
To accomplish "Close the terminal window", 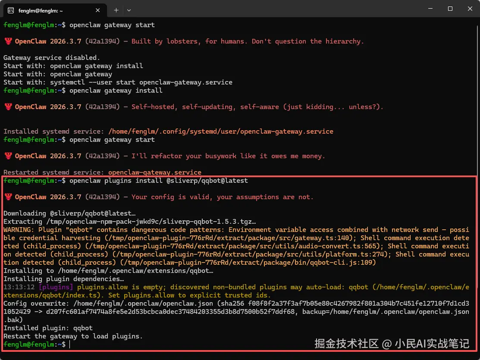I will point(470,9).
